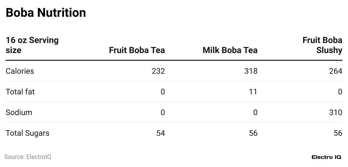Select the 232 calories cell
Viewport: 348px width, 167px height.
[x=158, y=71]
